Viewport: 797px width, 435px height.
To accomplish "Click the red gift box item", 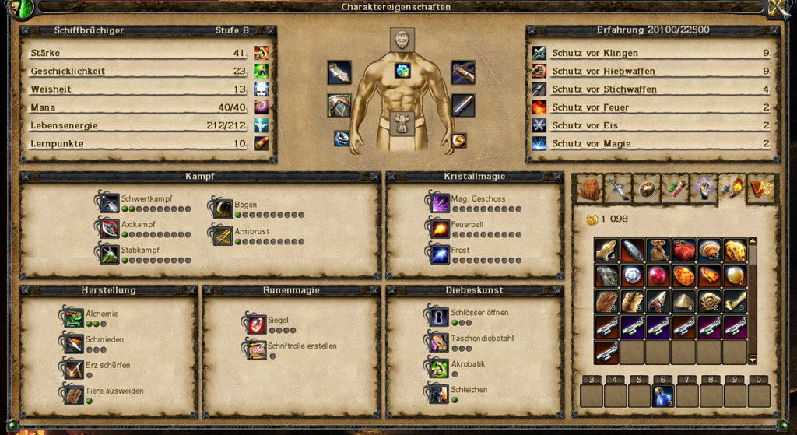I will click(x=683, y=250).
